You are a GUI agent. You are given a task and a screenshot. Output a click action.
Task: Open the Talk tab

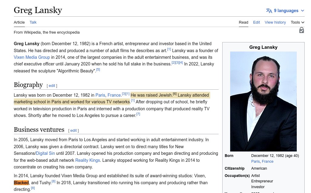coord(33,22)
